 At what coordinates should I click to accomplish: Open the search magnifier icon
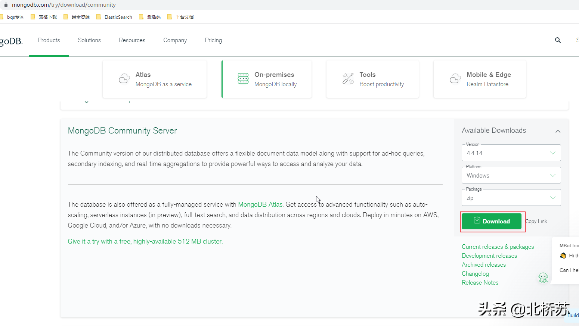(558, 40)
